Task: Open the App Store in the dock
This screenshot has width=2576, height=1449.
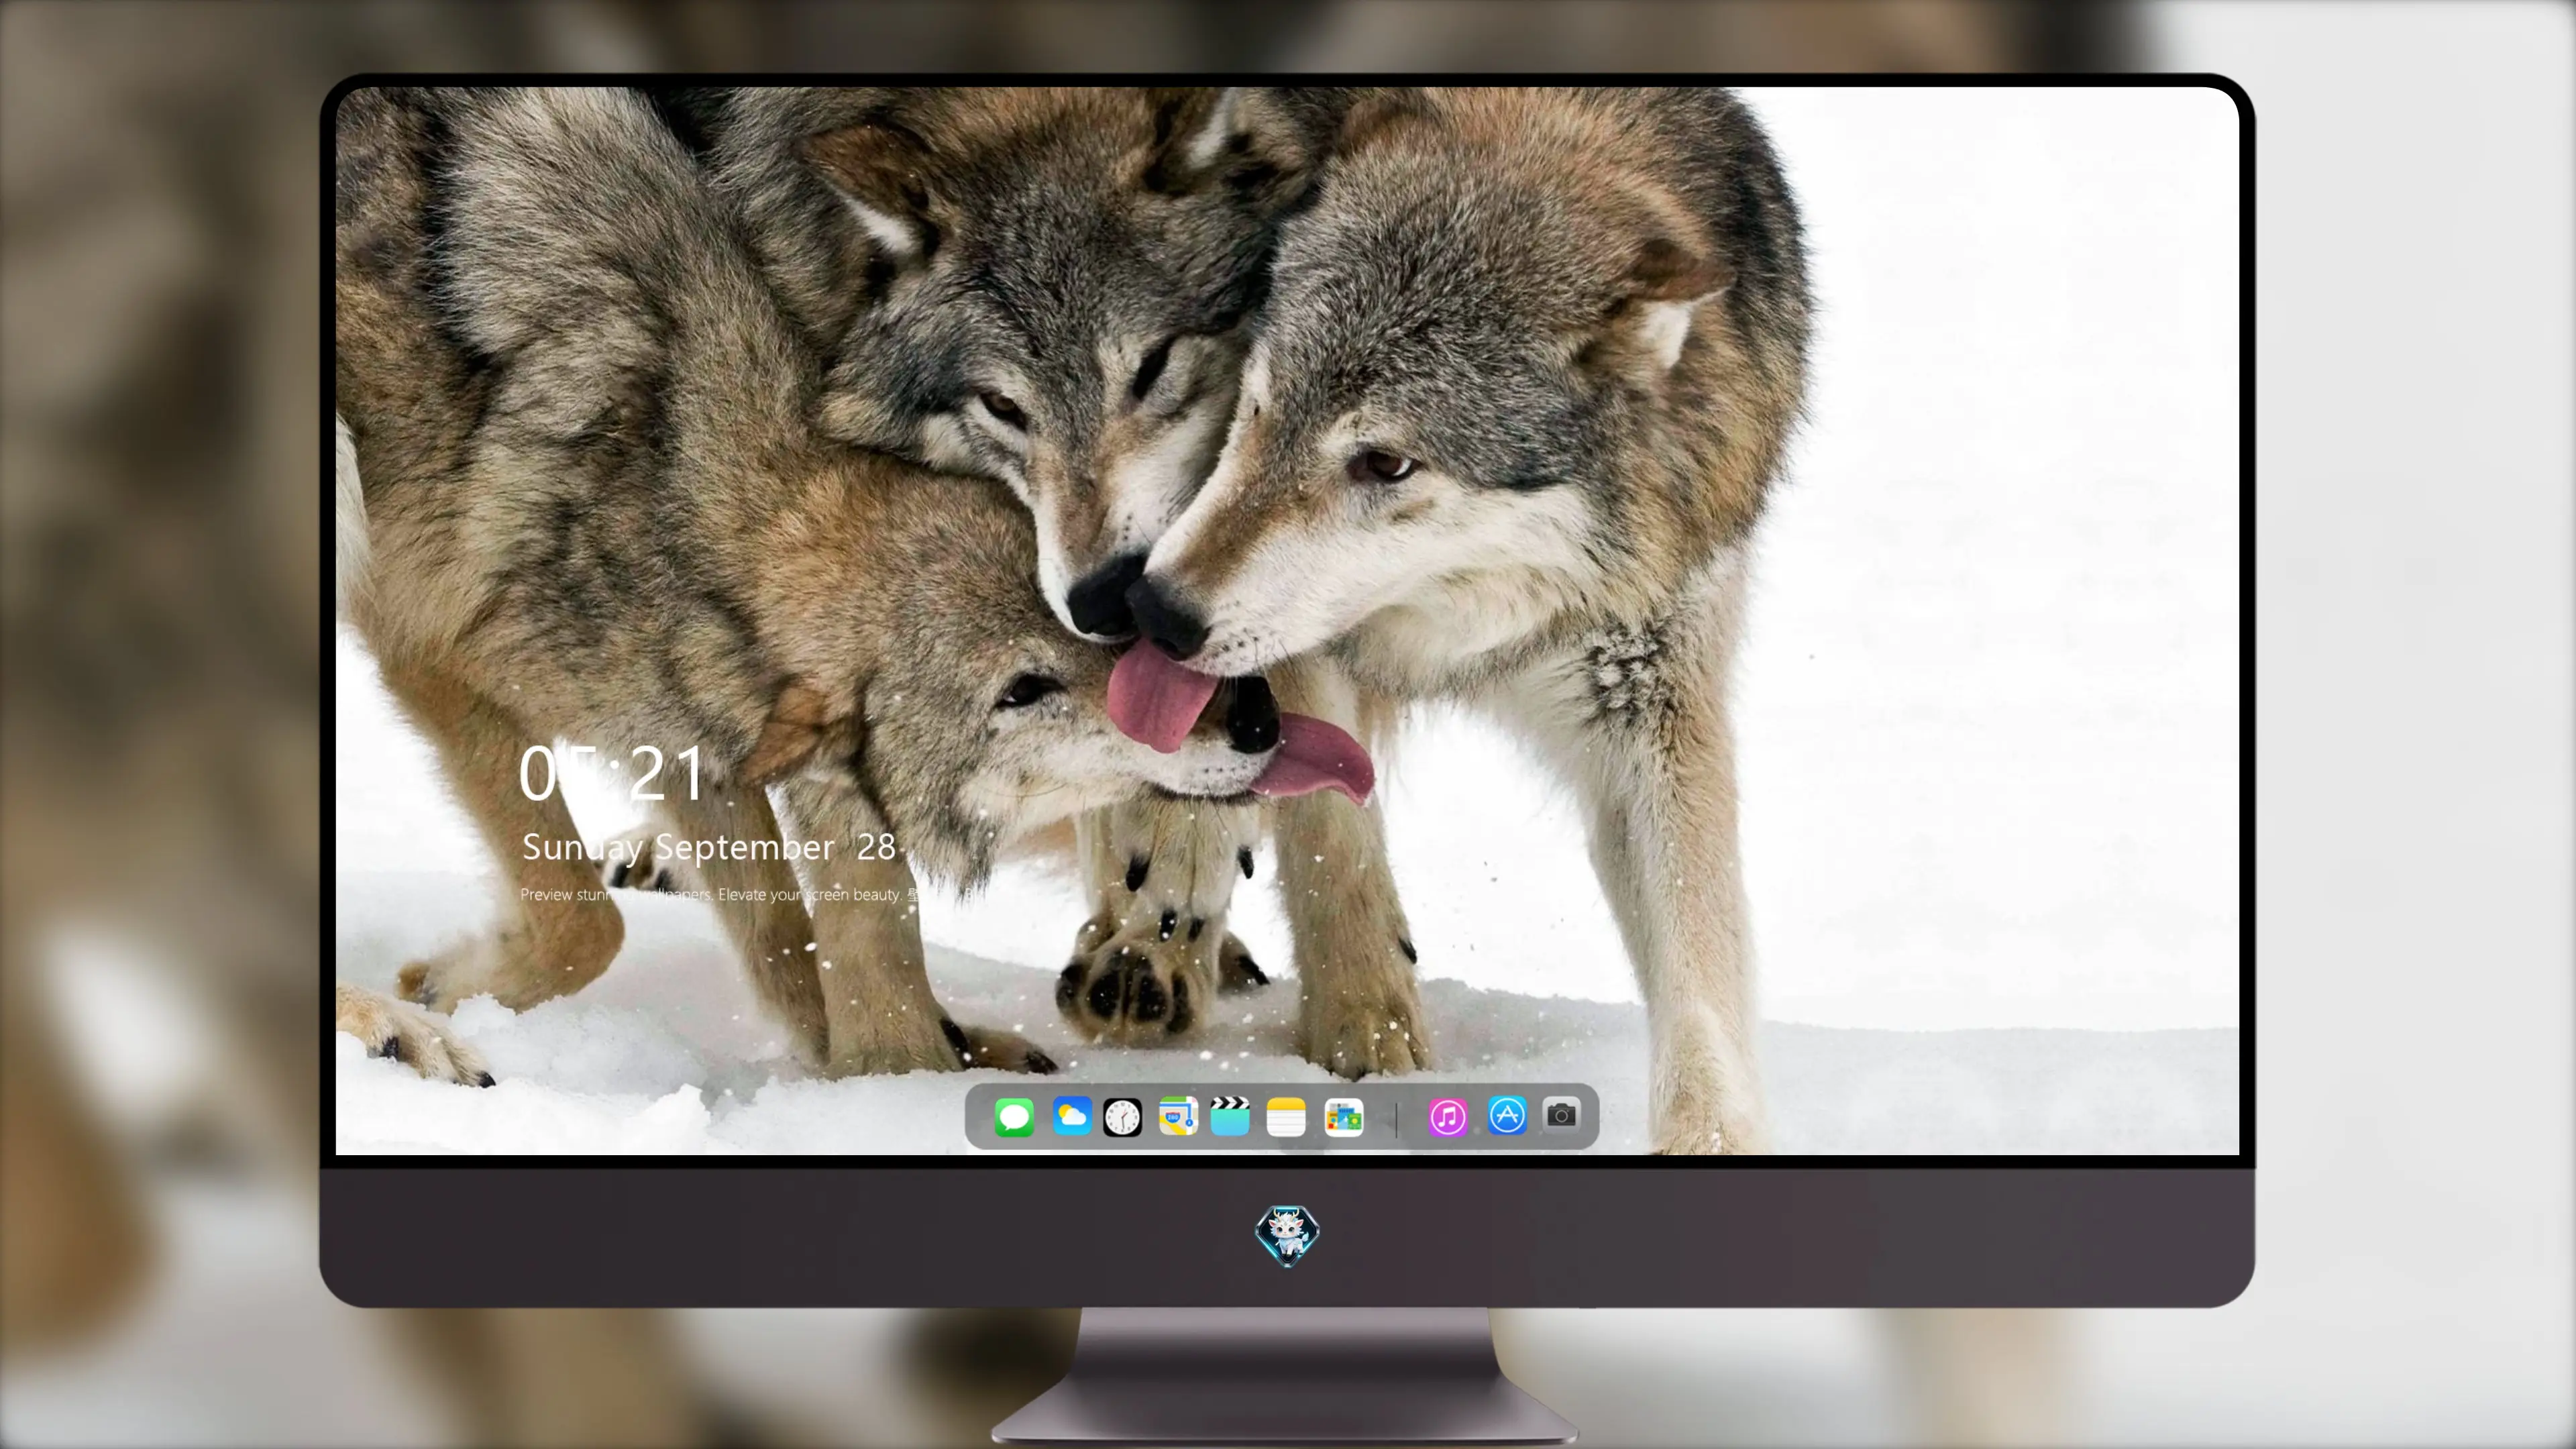Action: 1507,1115
